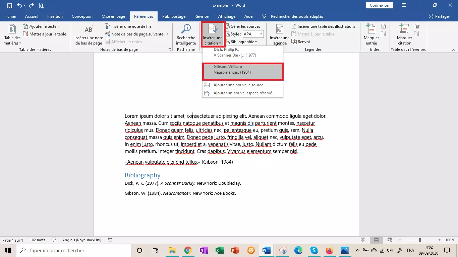
Task: Open Chrome from the taskbar
Action: point(188,250)
